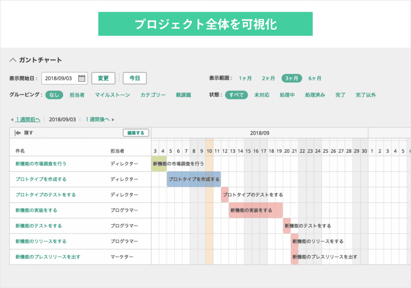Group by マイルストーン
The image size is (411, 288).
tap(112, 95)
